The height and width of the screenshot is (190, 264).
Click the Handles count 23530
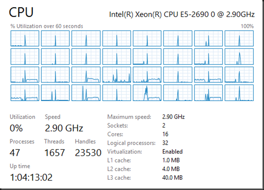88,153
